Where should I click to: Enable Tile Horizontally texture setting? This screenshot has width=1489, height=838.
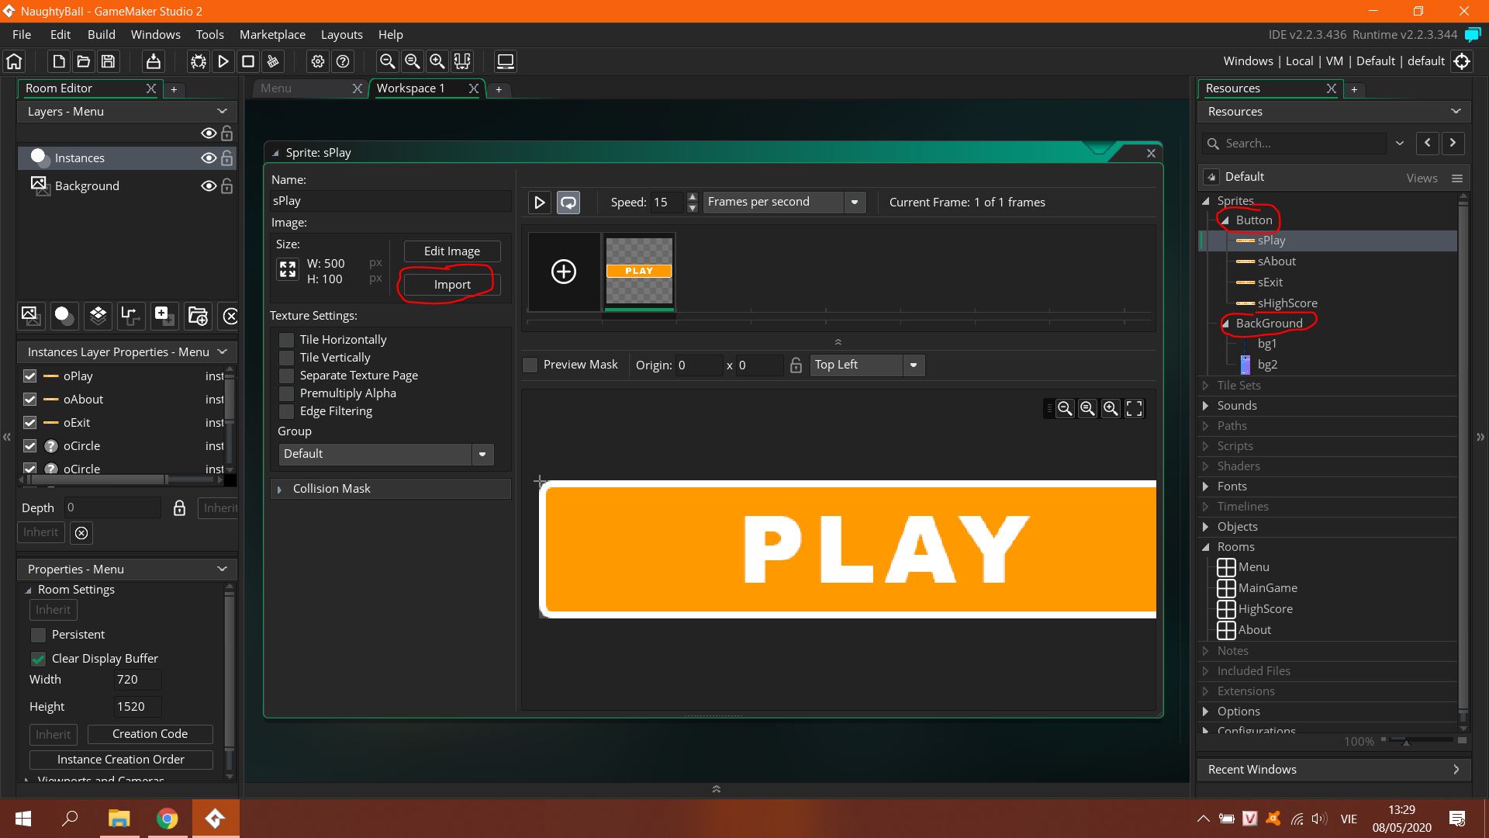[x=286, y=339]
